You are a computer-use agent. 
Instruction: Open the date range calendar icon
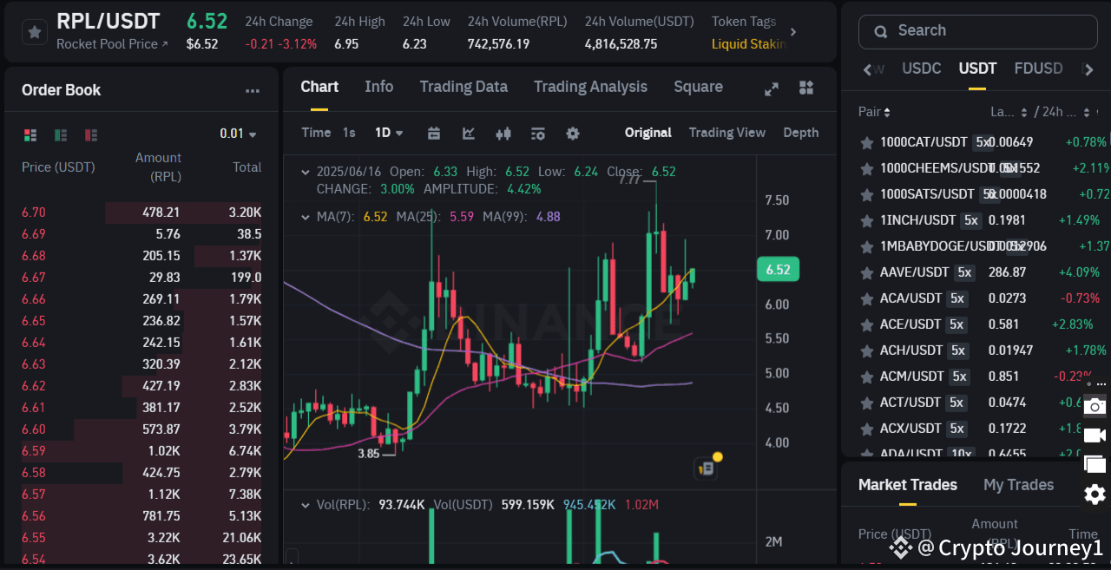pyautogui.click(x=433, y=133)
